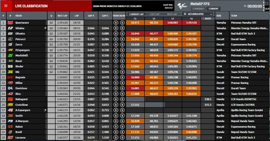Expand Quartararo's row details handle
270x141 pixels.
pos(46,22)
